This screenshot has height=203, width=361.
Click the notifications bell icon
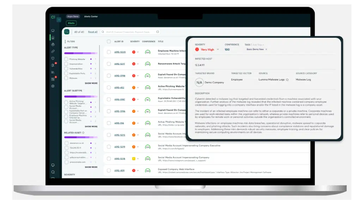coord(53,165)
